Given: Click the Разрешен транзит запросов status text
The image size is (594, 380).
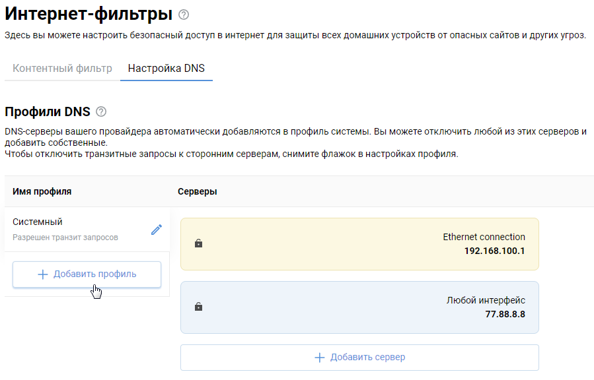Looking at the screenshot, I should [65, 237].
